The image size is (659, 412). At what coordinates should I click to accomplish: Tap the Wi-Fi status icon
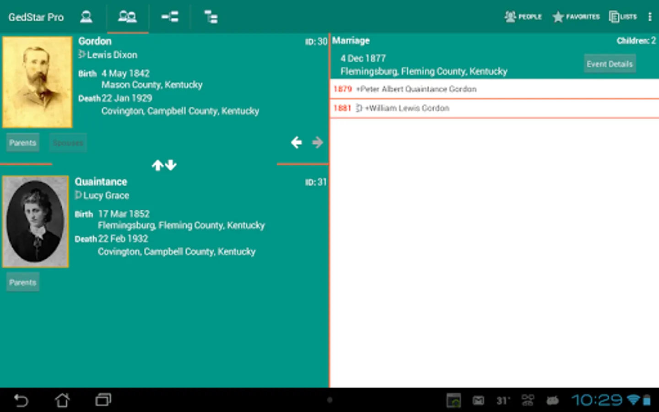pos(633,401)
